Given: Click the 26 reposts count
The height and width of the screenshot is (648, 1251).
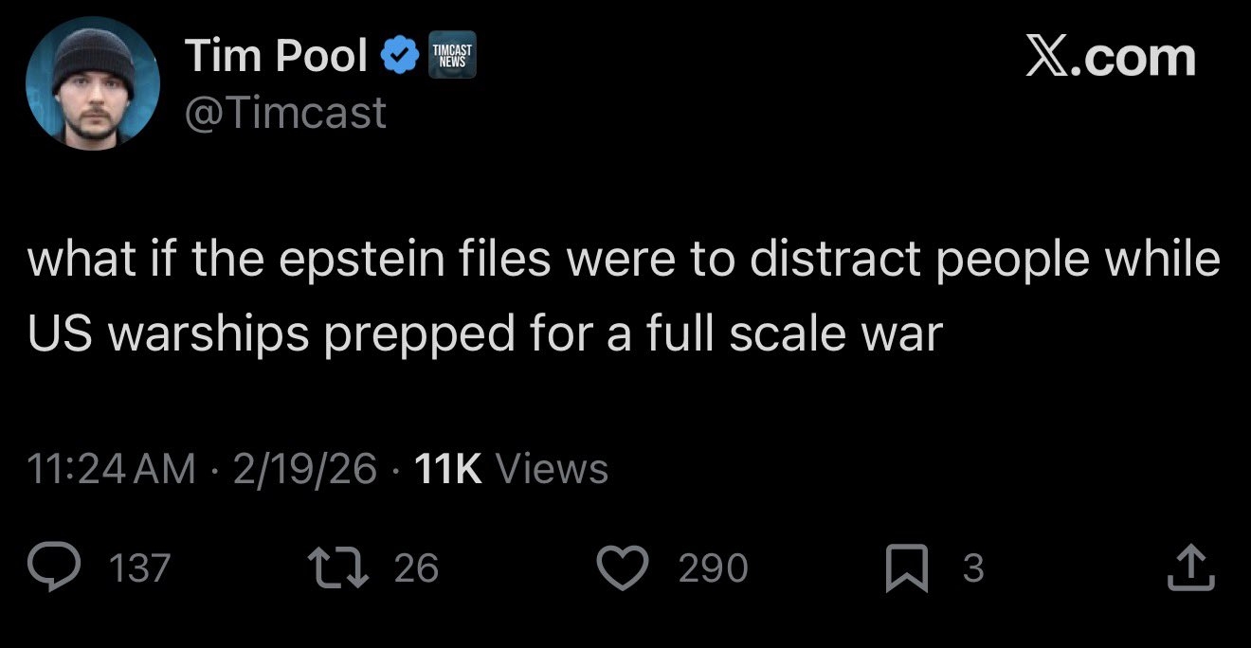Looking at the screenshot, I should 416,568.
